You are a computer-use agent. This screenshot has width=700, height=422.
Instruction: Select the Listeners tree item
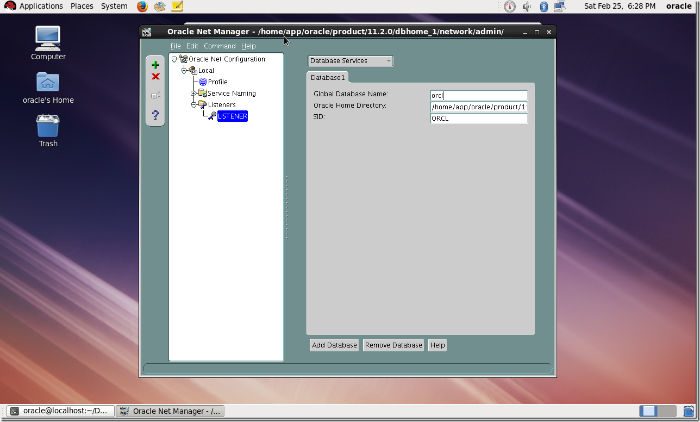[222, 104]
